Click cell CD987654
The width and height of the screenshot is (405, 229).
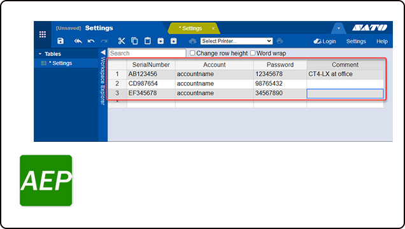(x=151, y=84)
